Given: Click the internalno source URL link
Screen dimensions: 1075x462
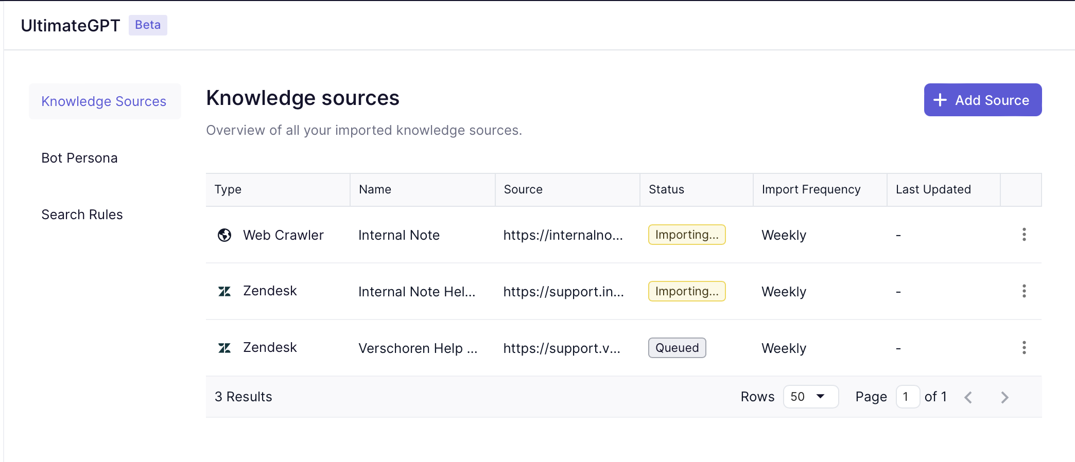Looking at the screenshot, I should (x=563, y=235).
